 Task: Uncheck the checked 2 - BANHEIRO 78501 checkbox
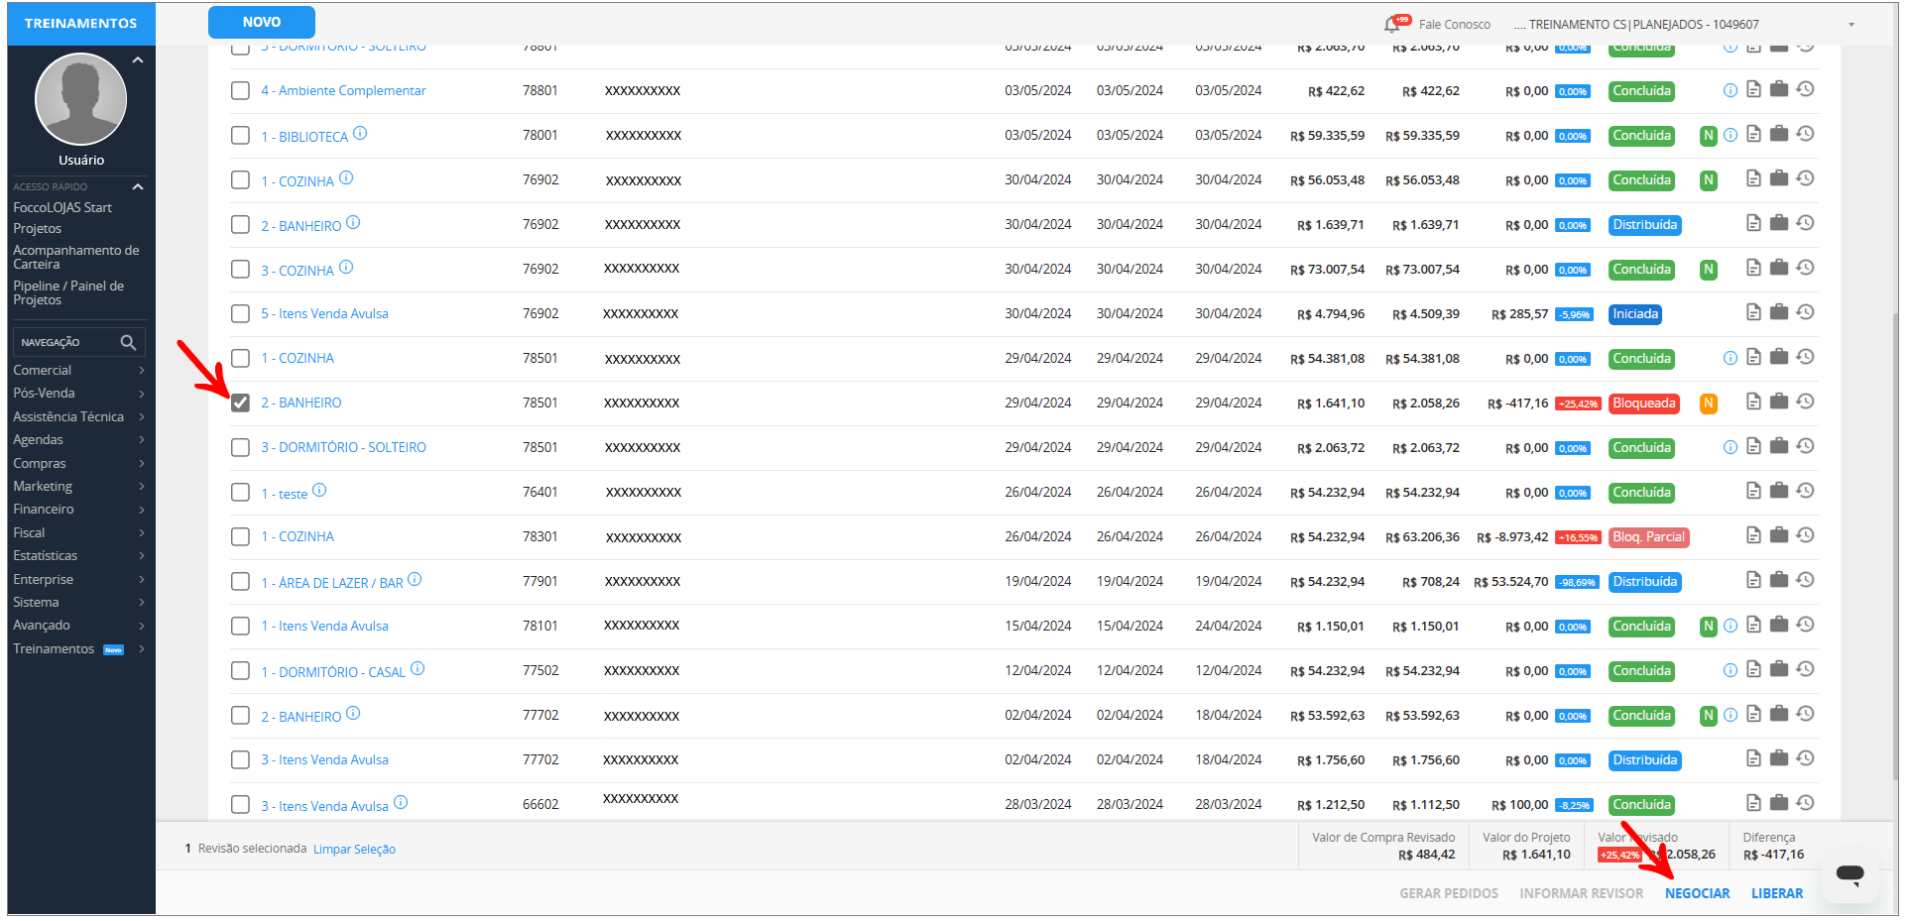coord(240,403)
